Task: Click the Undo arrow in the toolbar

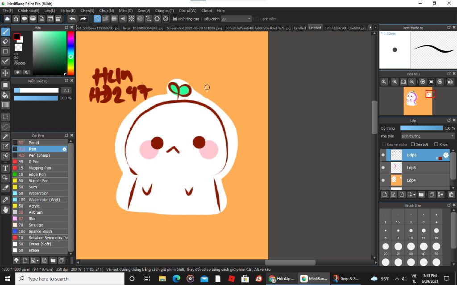Action: coord(72,19)
